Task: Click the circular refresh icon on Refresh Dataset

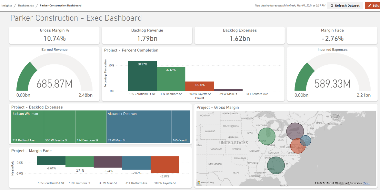Action: [x=332, y=5]
